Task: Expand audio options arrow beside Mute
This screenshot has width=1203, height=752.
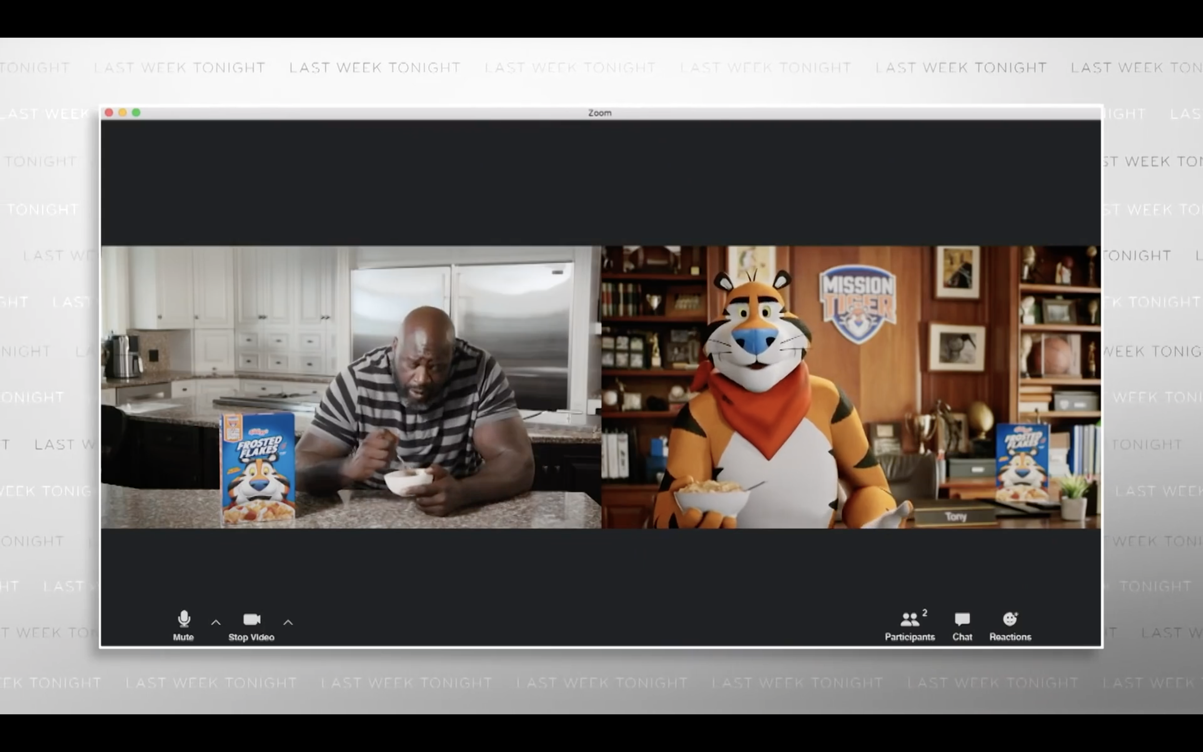Action: (216, 622)
